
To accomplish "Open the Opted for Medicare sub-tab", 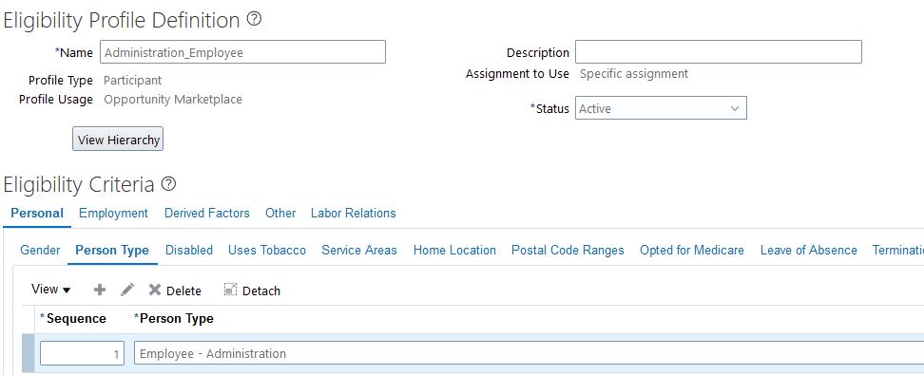I will pyautogui.click(x=692, y=251).
